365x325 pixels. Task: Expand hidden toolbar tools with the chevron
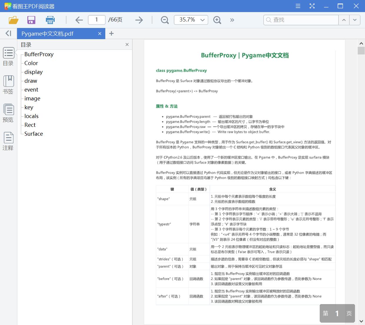(232, 20)
